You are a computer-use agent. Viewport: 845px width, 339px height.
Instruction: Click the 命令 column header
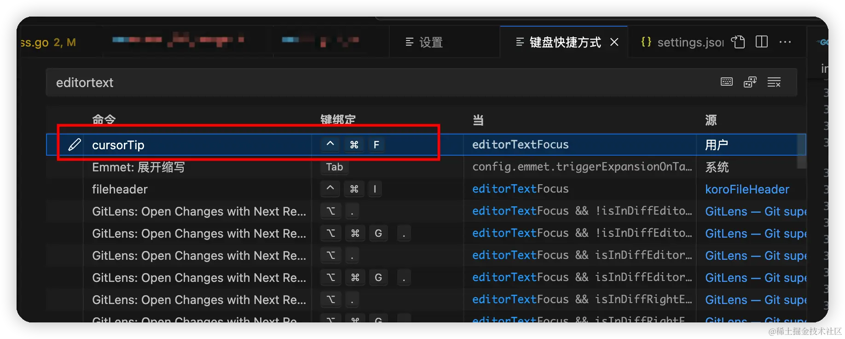click(104, 120)
